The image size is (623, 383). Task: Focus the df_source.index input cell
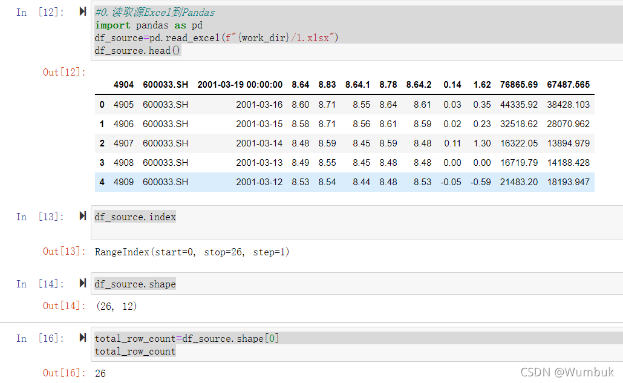coord(357,222)
